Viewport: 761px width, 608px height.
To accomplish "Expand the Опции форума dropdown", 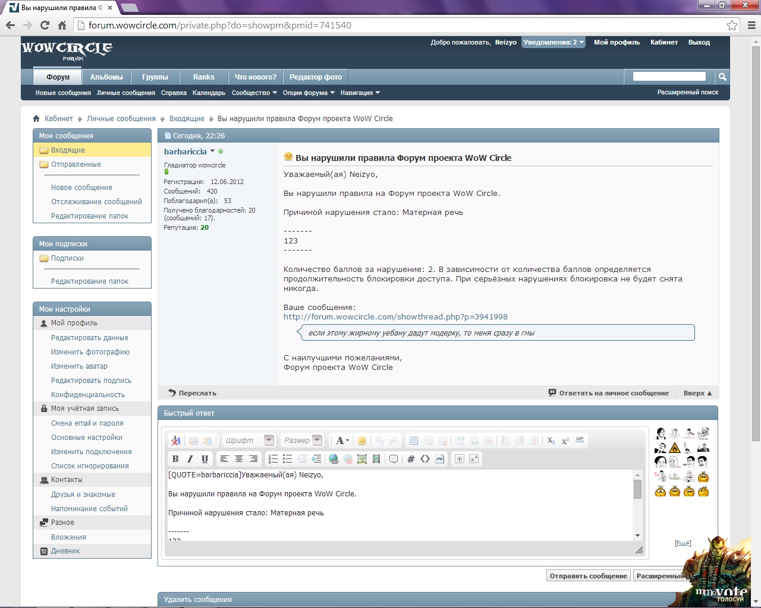I will coord(309,93).
